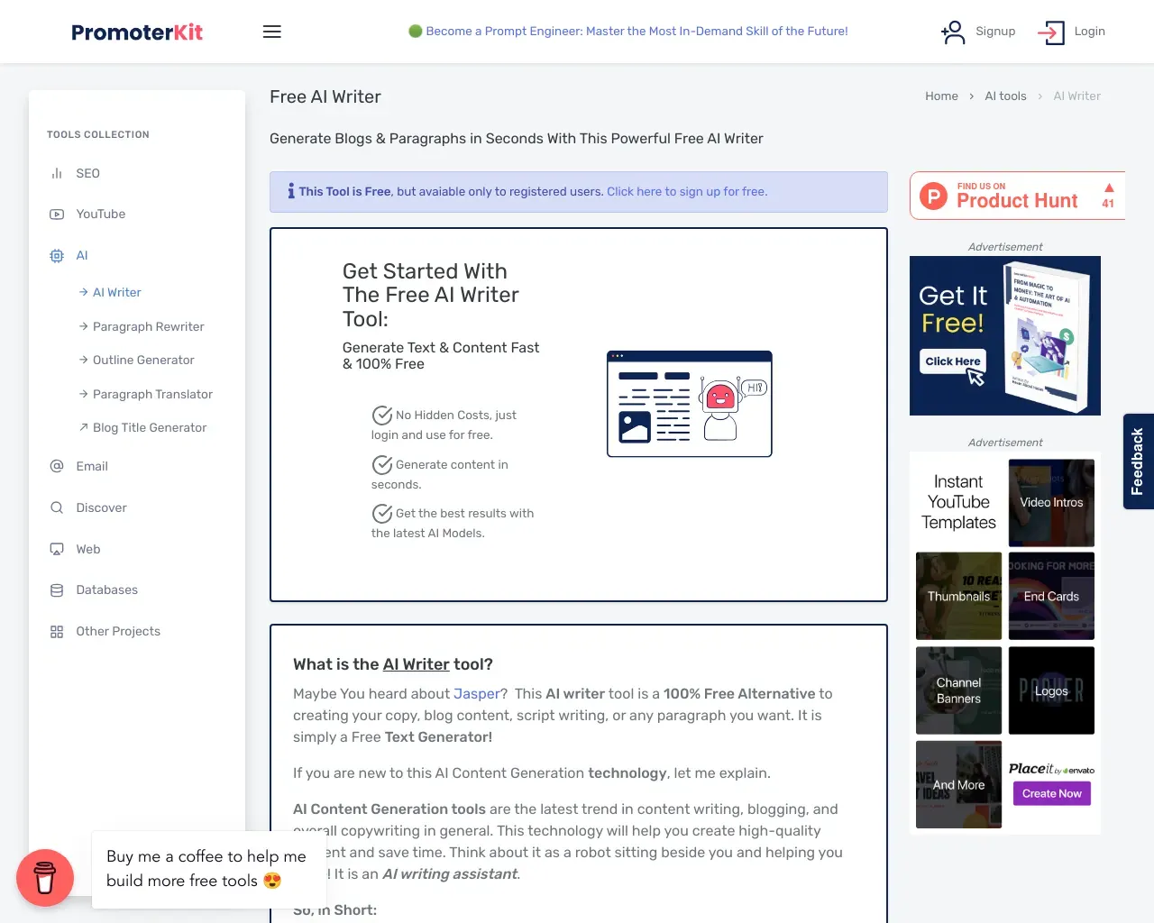Open AI Writer in sidebar submenu

point(116,293)
